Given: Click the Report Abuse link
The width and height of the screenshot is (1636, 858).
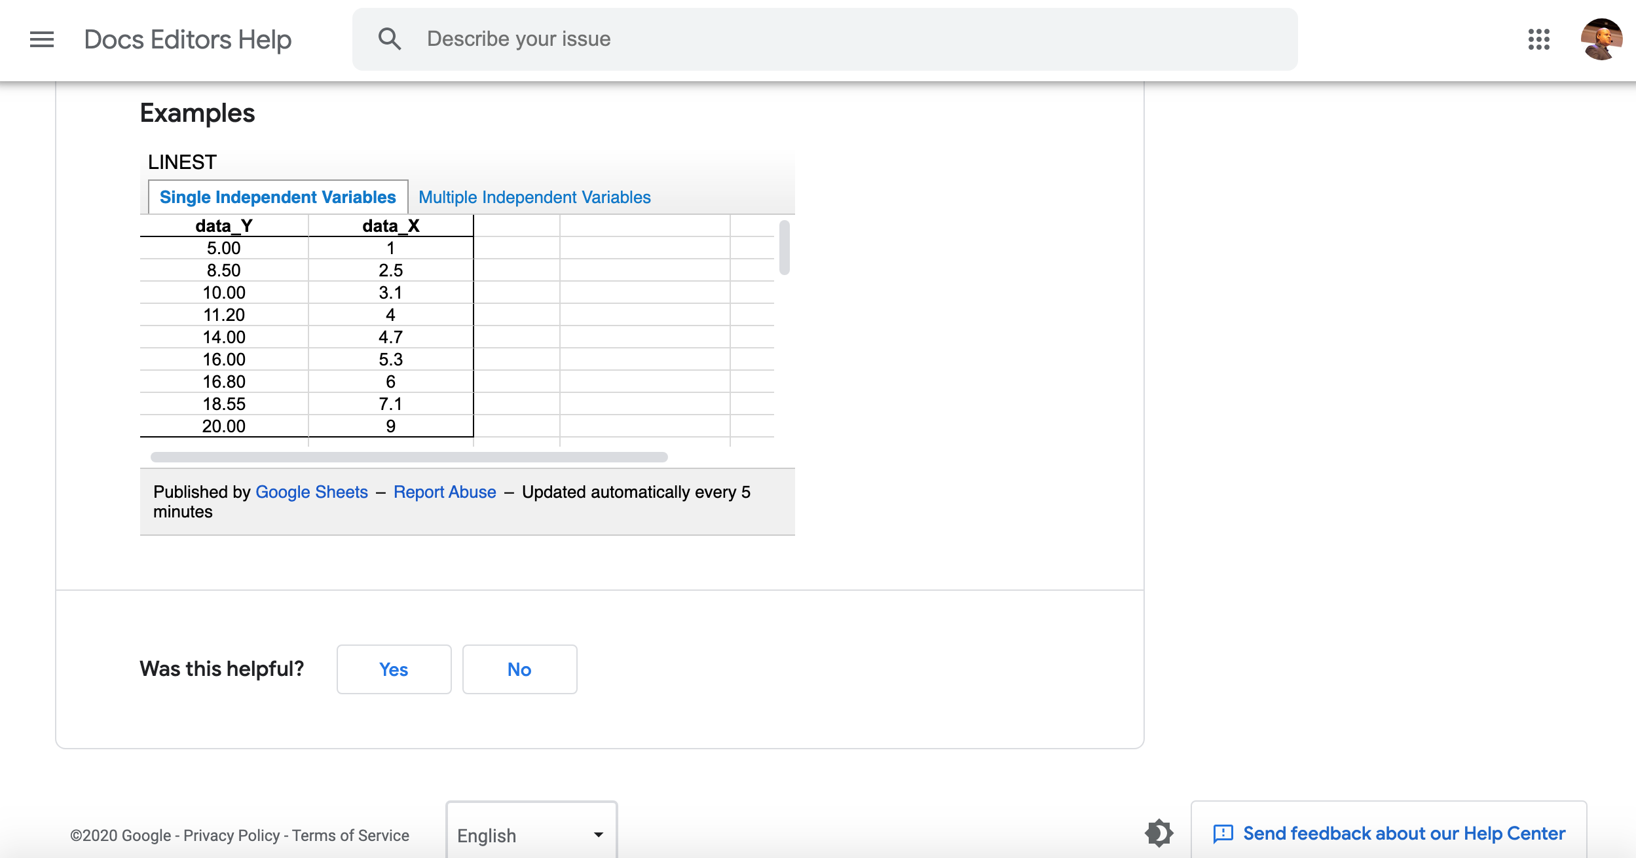Looking at the screenshot, I should pos(445,492).
